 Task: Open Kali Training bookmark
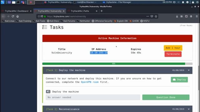coord(24,21)
